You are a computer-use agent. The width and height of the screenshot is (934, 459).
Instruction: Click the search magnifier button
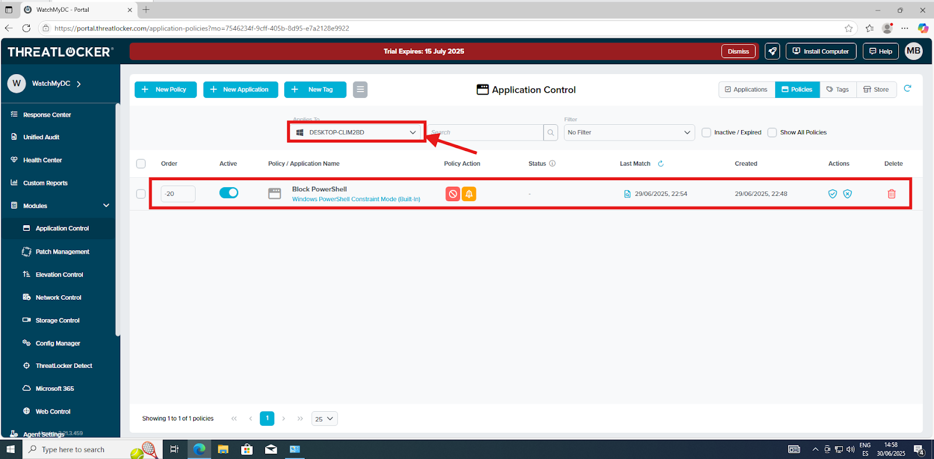tap(550, 132)
